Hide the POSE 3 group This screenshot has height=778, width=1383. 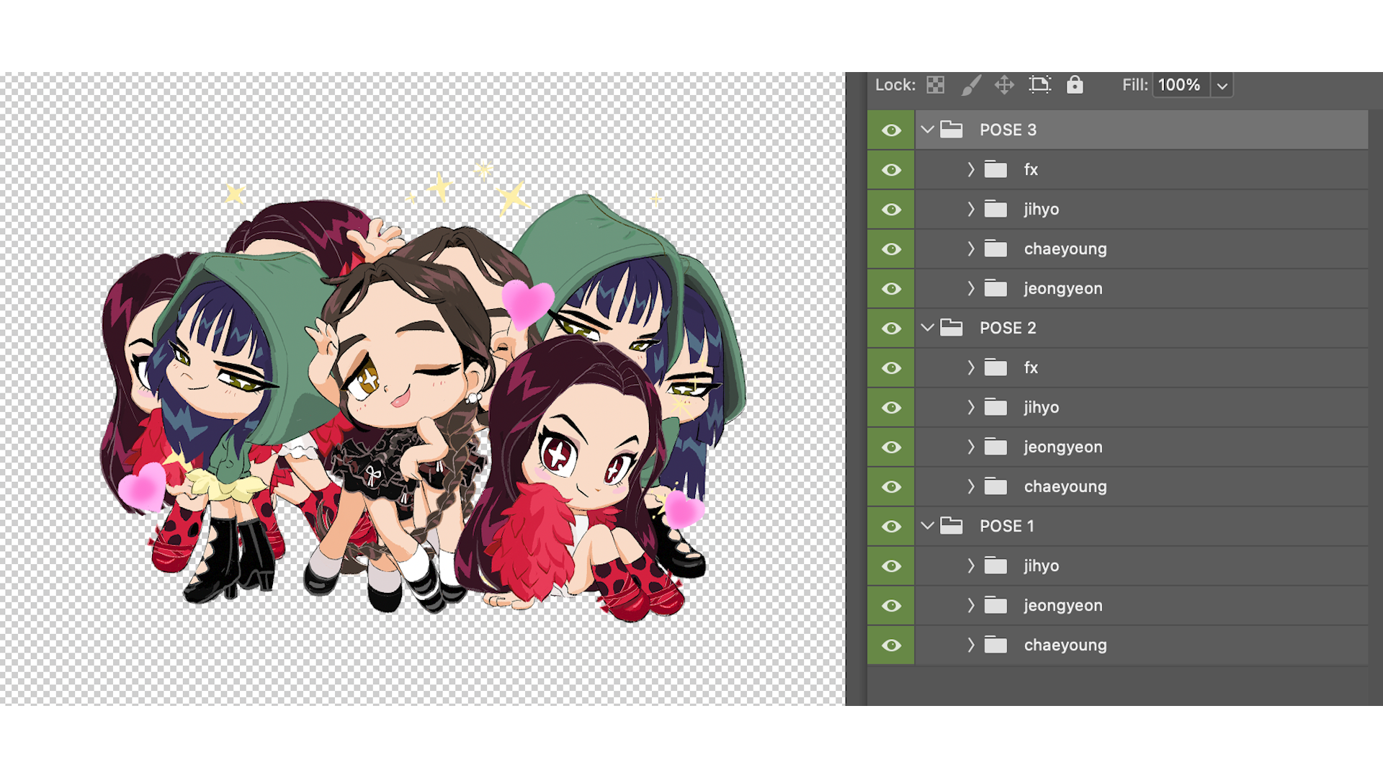coord(891,130)
